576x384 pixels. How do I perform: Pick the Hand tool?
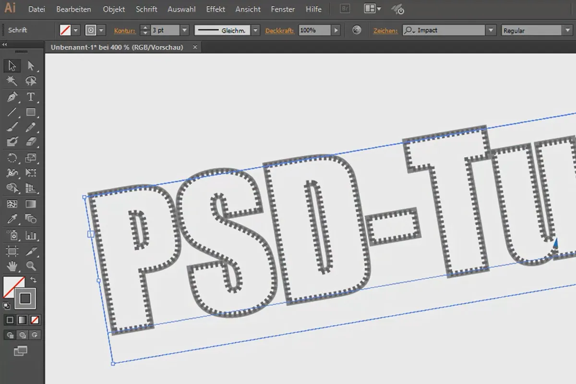[12, 265]
